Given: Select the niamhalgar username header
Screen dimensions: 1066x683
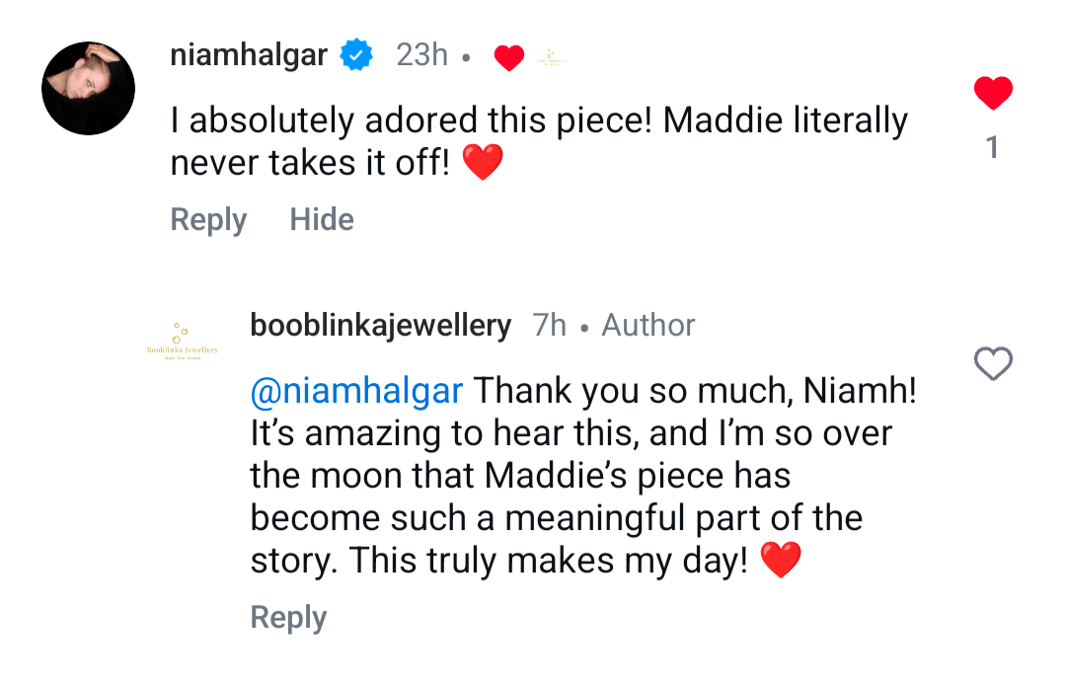Looking at the screenshot, I should click(249, 55).
